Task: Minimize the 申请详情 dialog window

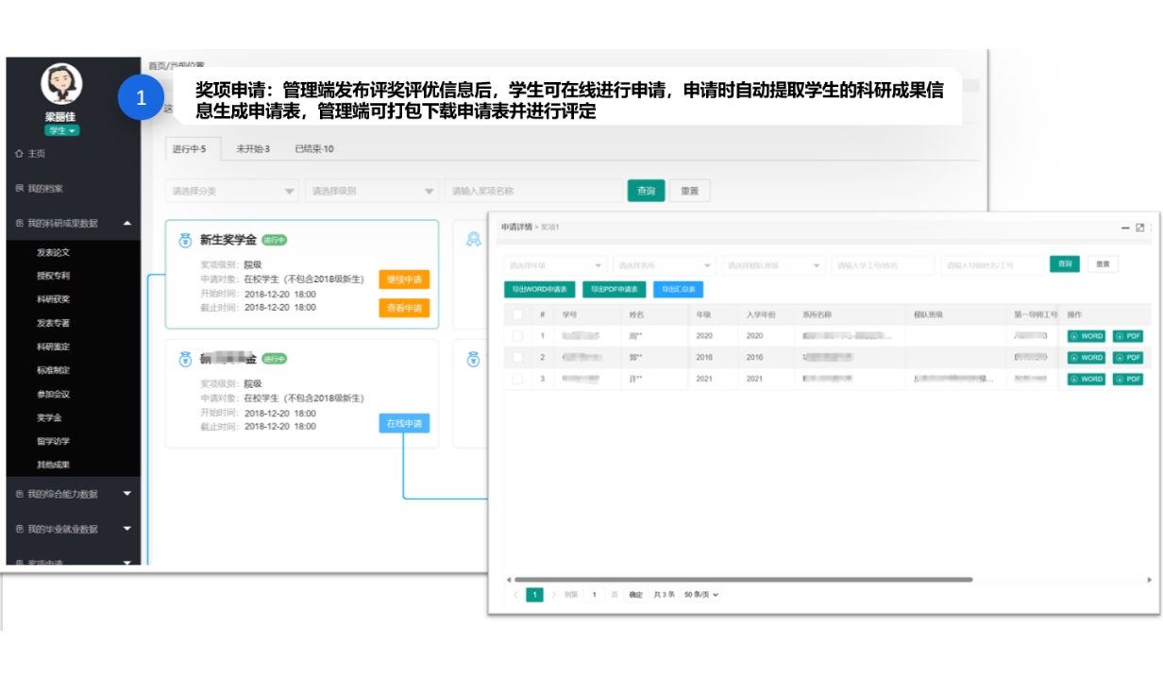Action: [1125, 228]
